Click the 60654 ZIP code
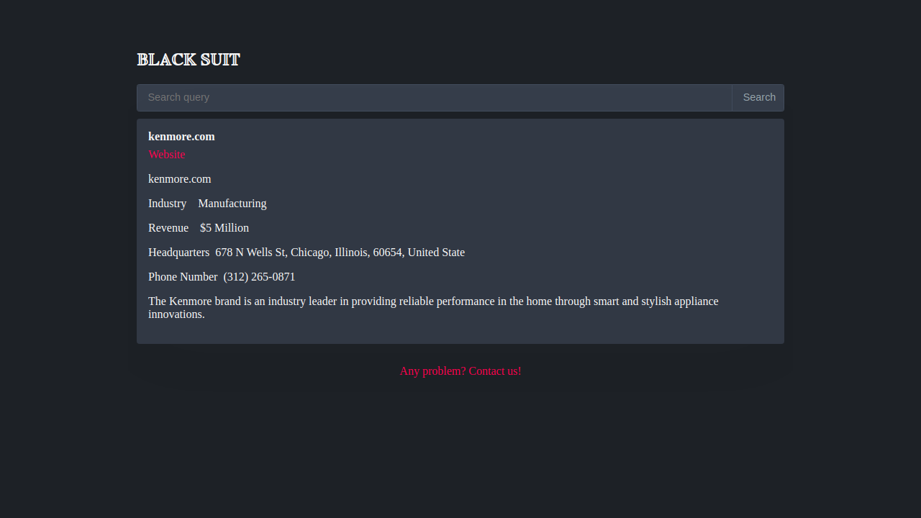The width and height of the screenshot is (921, 518). tap(387, 253)
